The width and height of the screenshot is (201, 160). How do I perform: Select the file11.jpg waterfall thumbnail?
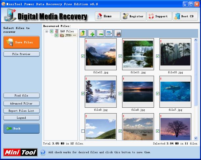pyautogui.click(x=138, y=54)
